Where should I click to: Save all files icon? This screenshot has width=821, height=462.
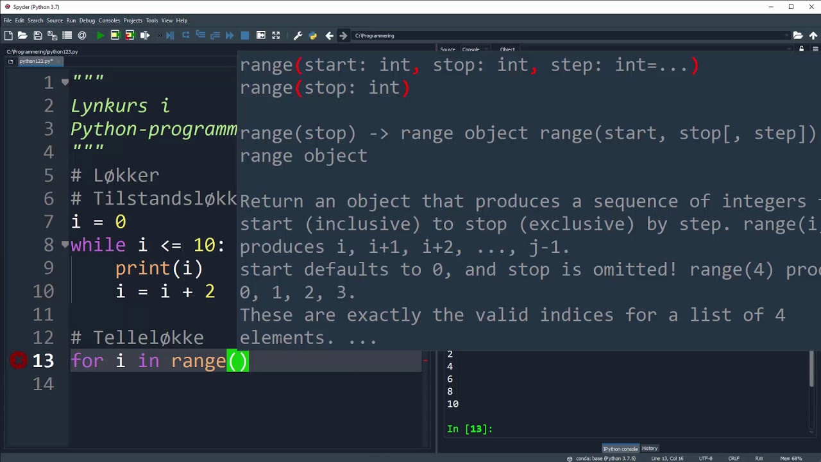pyautogui.click(x=52, y=35)
